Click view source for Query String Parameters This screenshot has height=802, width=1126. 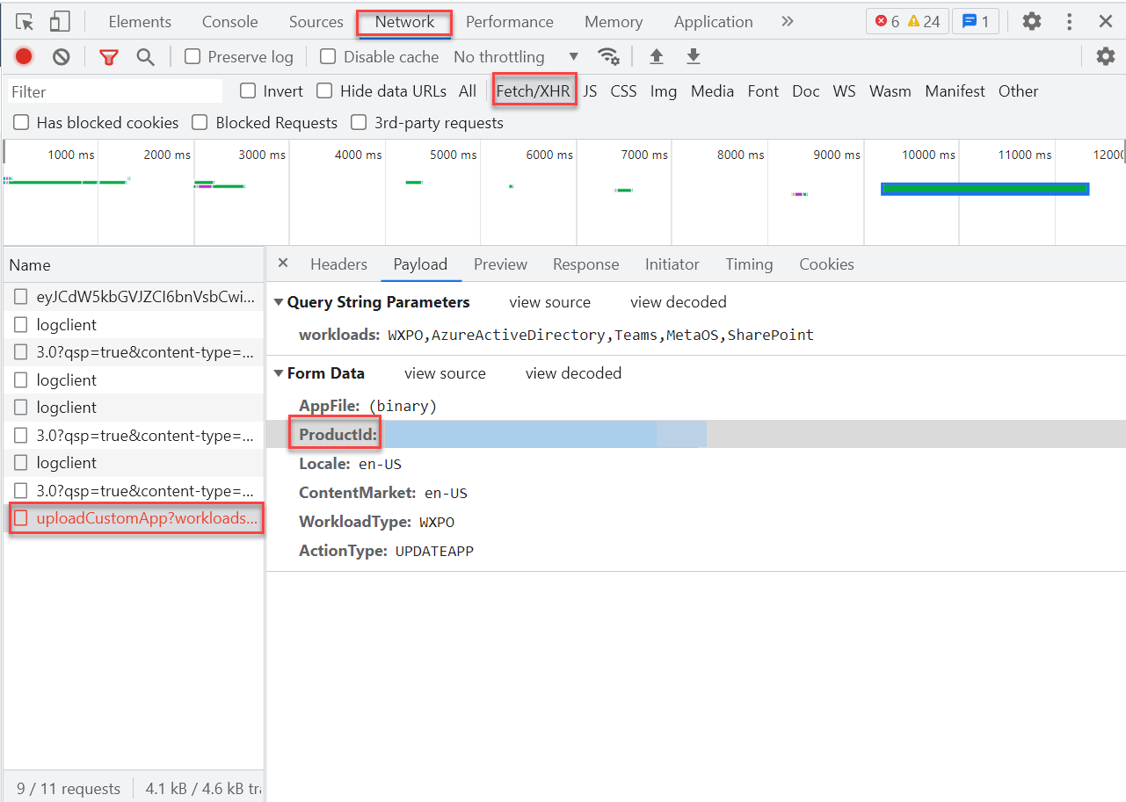click(549, 302)
